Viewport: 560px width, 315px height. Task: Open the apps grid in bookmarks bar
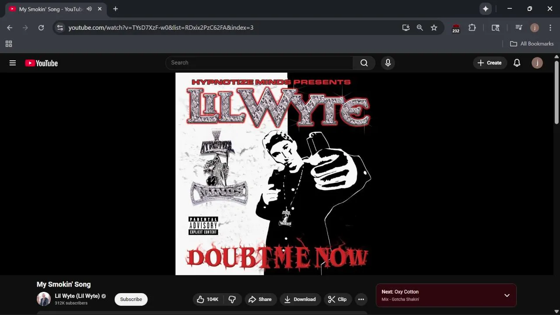[9, 44]
